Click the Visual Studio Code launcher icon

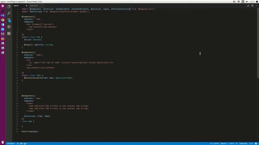(x=3, y=15)
